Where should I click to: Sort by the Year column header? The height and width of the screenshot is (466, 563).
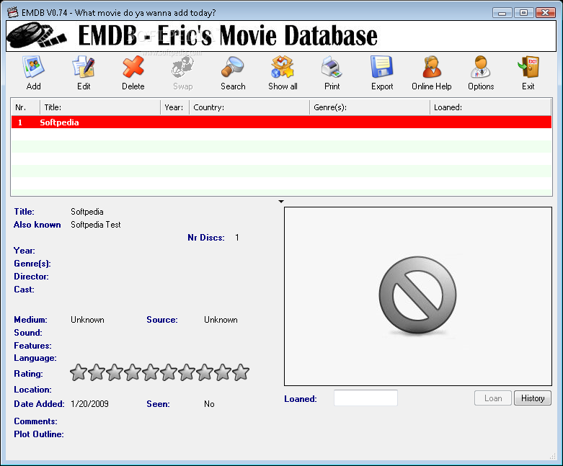coord(174,107)
